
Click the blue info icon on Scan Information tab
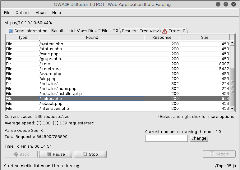tap(11, 31)
